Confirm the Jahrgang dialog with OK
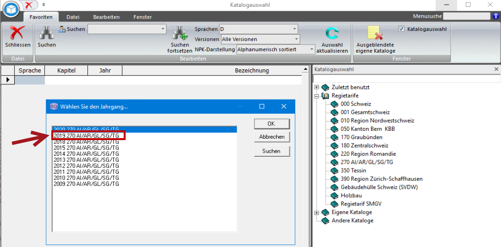The height and width of the screenshot is (247, 501). [x=272, y=124]
